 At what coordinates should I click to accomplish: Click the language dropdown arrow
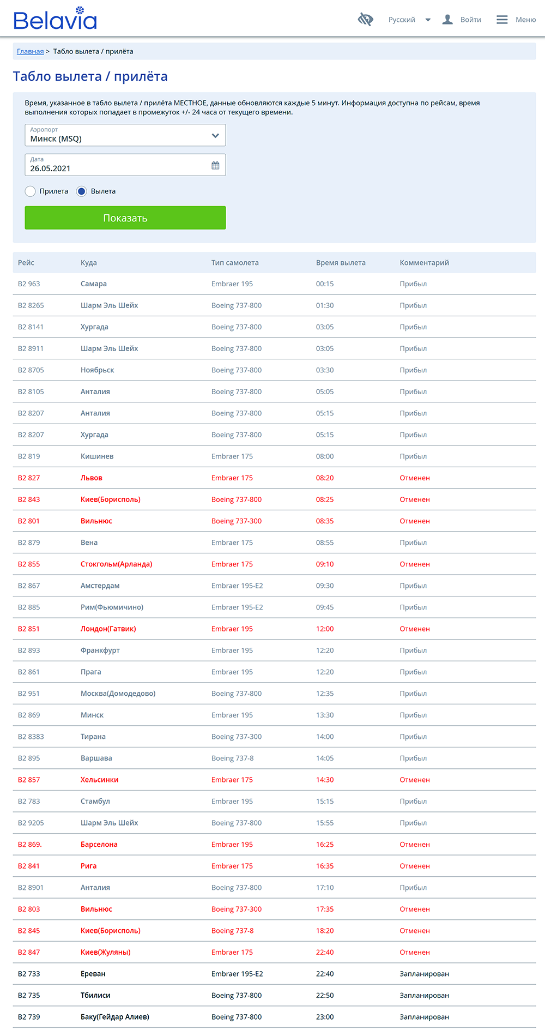428,20
